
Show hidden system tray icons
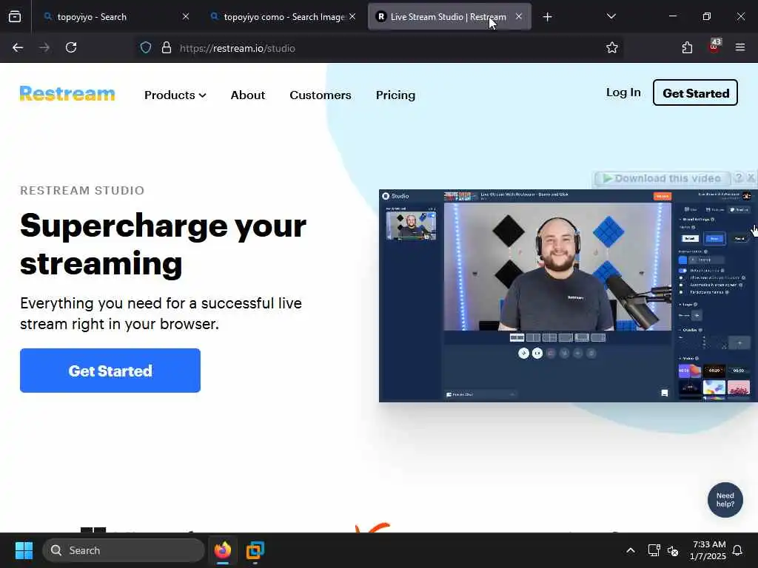tap(631, 550)
